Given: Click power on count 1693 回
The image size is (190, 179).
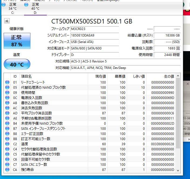Looking at the screenshot, I should point(167,48).
